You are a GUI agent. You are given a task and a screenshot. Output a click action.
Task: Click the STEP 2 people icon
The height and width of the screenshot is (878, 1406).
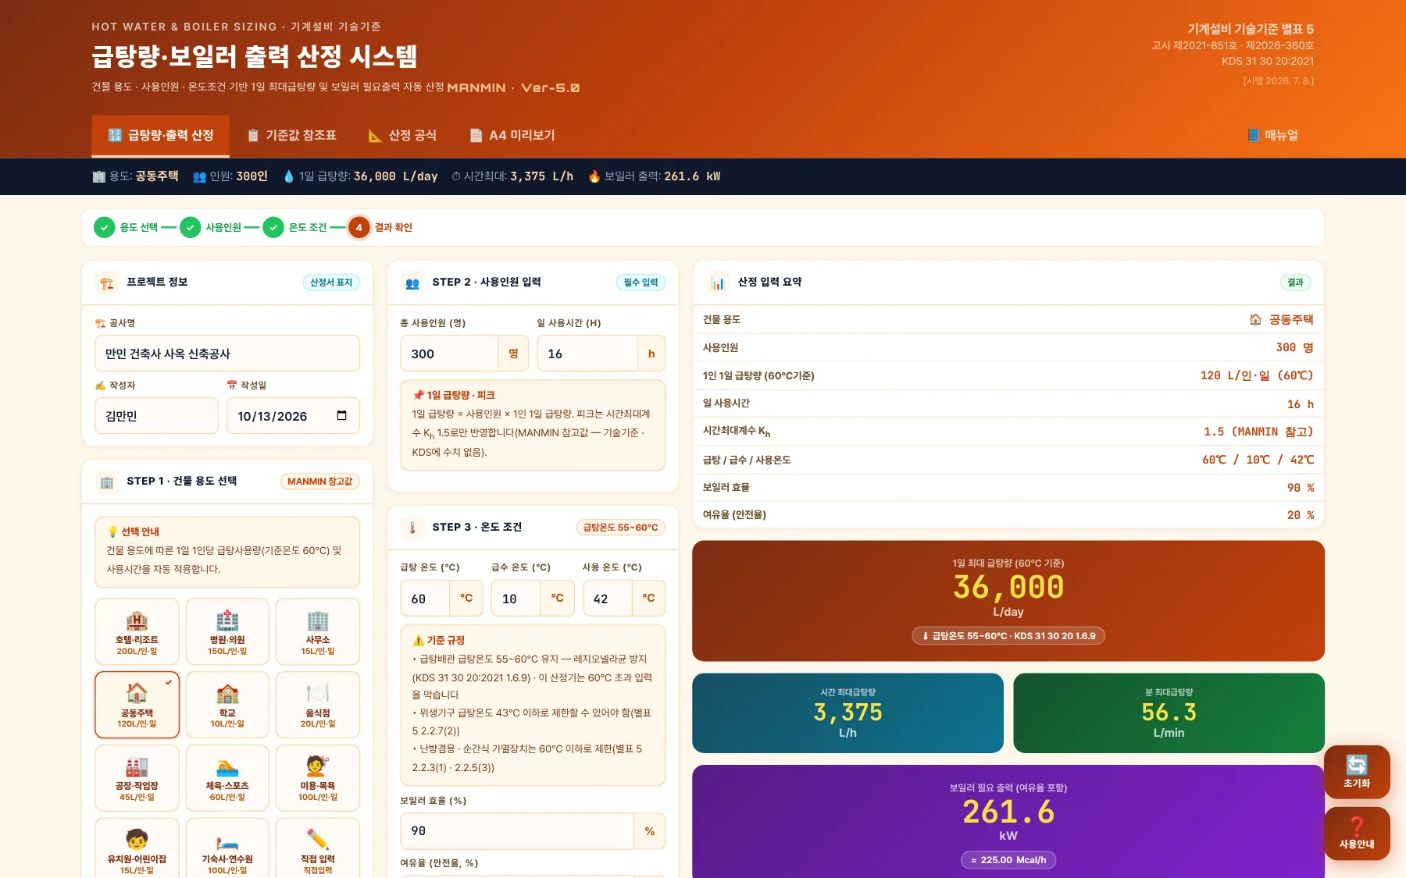[412, 283]
